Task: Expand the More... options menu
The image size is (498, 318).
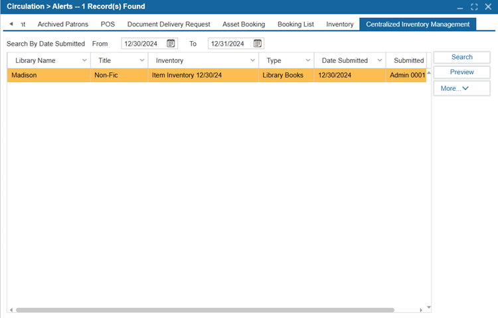Action: 461,88
